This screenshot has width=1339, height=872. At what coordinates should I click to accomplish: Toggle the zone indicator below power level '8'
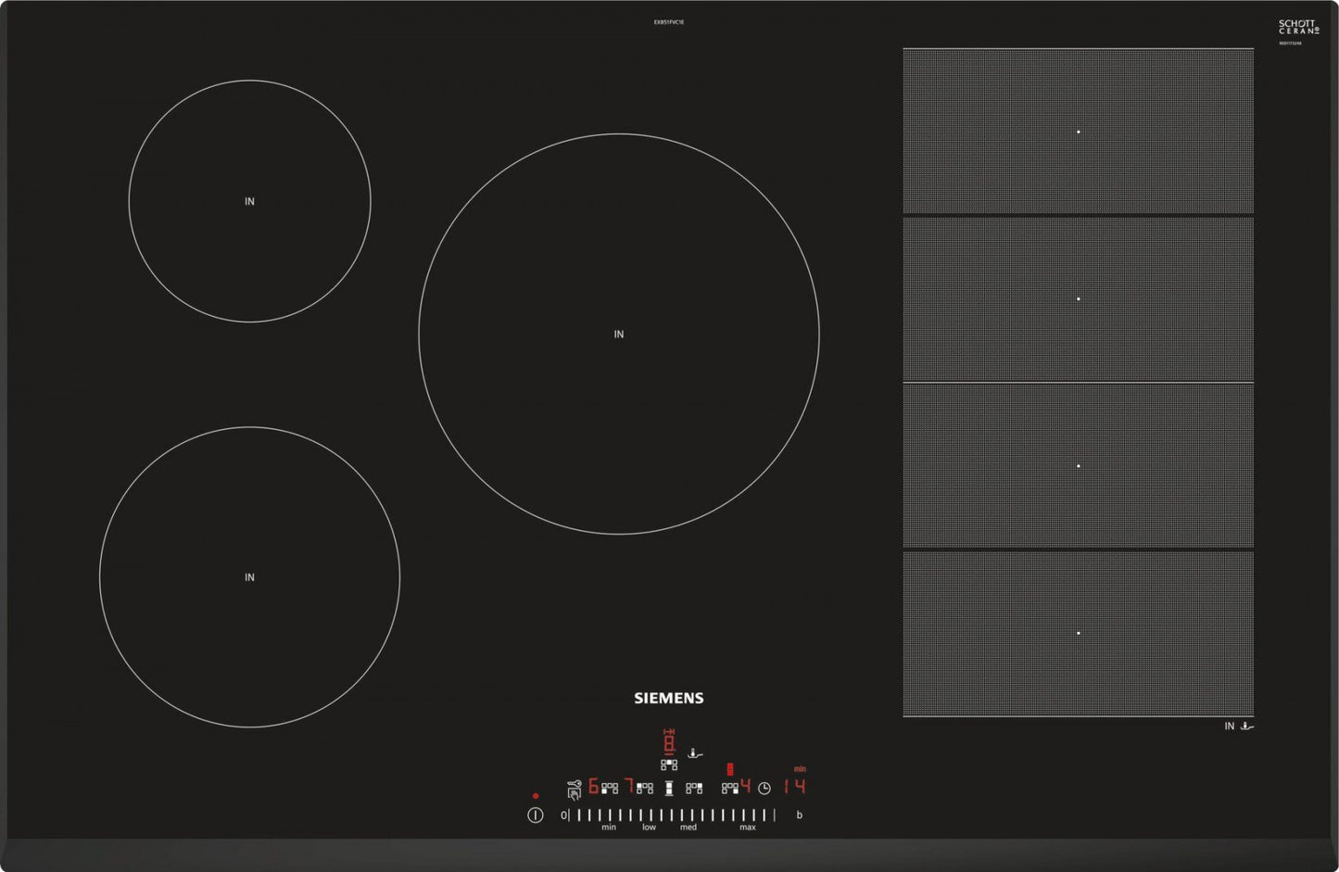(x=669, y=765)
